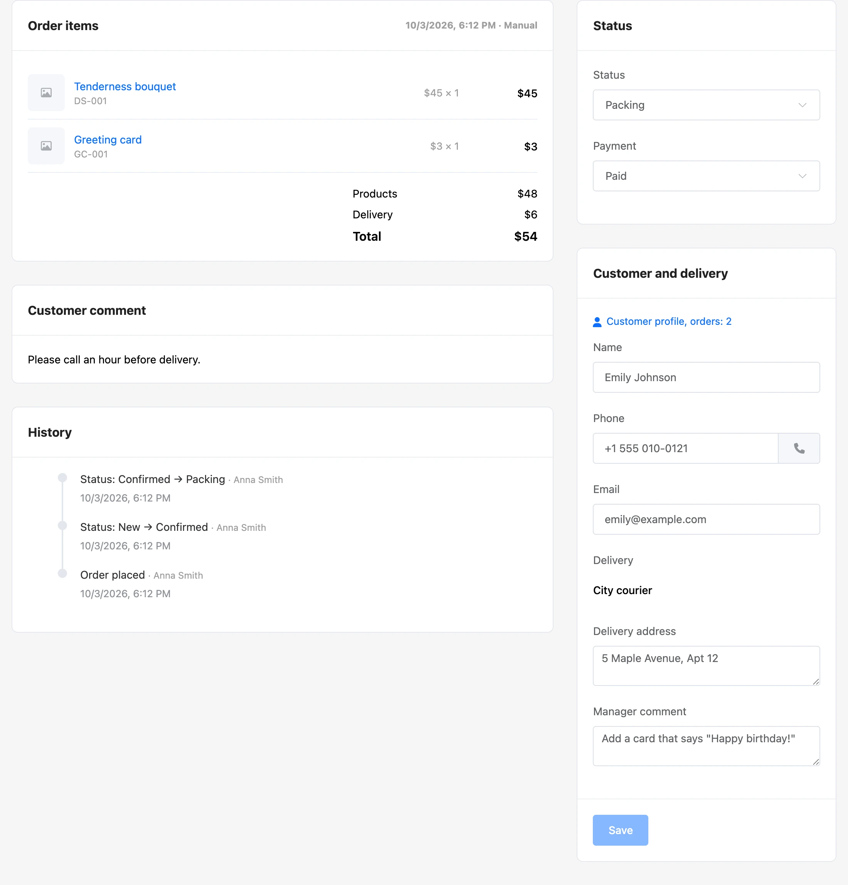Screen dimensions: 848x885
Task: Click the Delivery cost "$6"
Action: tap(530, 214)
